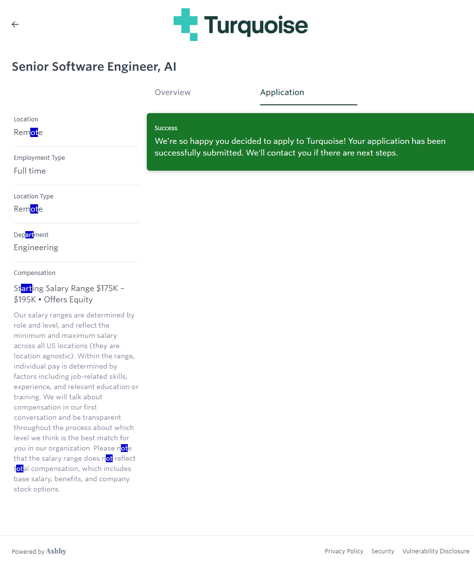
Task: Visit the Vulnerability Disclosure link
Action: pyautogui.click(x=435, y=551)
